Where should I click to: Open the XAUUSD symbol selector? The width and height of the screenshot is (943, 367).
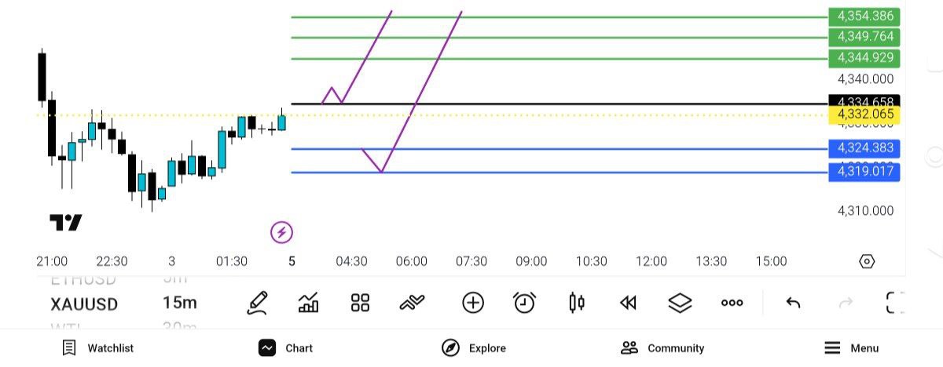coord(84,303)
